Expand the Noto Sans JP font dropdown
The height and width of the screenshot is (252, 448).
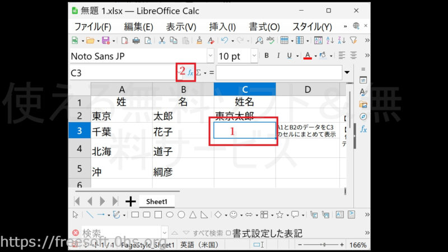[211, 56]
